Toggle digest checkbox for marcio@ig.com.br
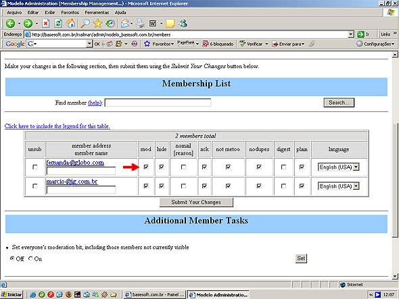The image size is (399, 299). click(283, 186)
